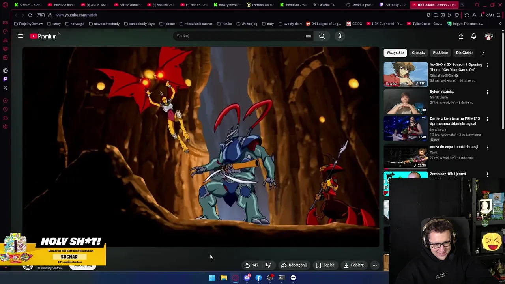Open the AI button in browser toolbar
Screen dimensions: 505x284
[490, 15]
